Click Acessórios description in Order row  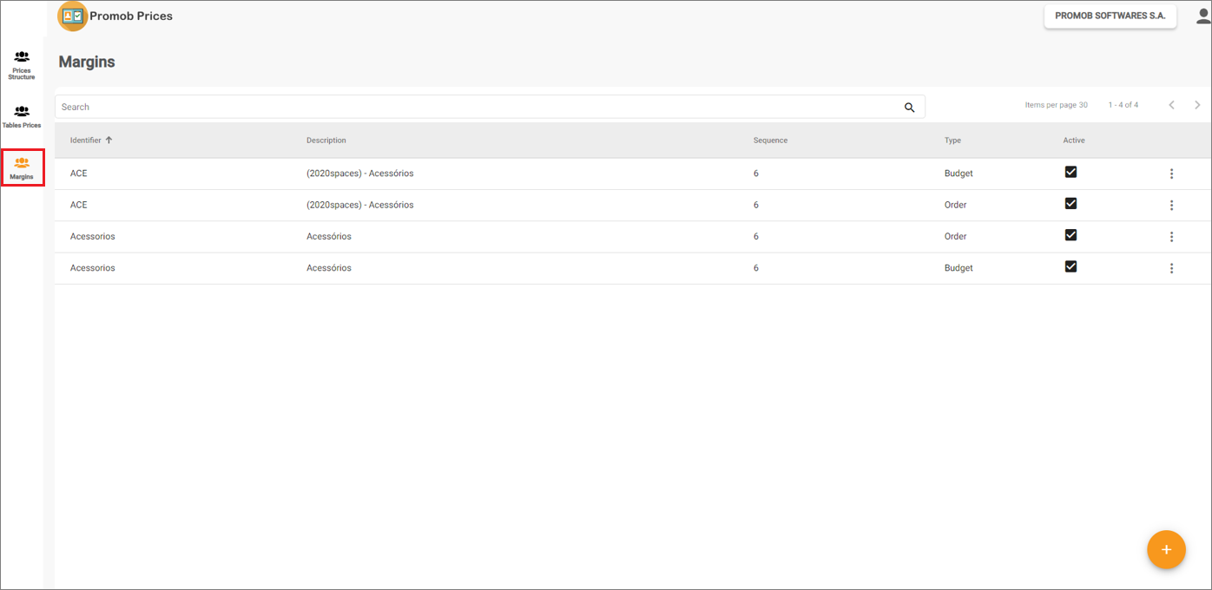point(329,236)
